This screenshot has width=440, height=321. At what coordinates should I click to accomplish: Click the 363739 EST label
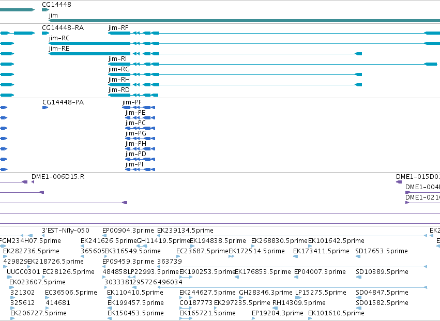[170, 262]
